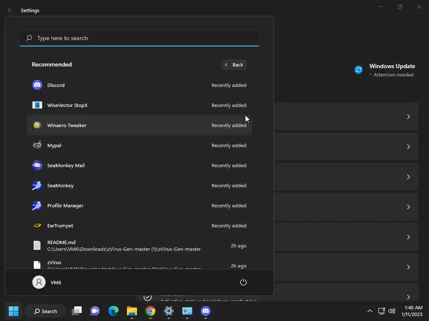Expand fourth Settings row chevron

point(408,207)
